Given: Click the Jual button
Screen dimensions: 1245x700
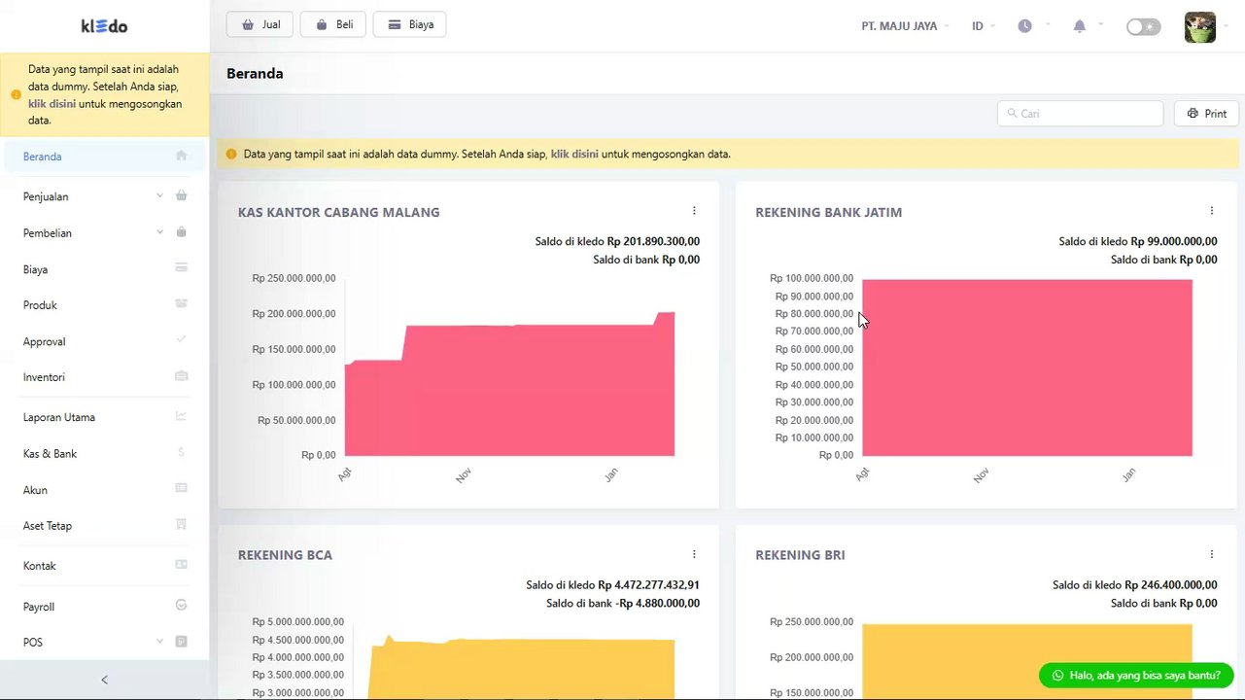Looking at the screenshot, I should [259, 24].
